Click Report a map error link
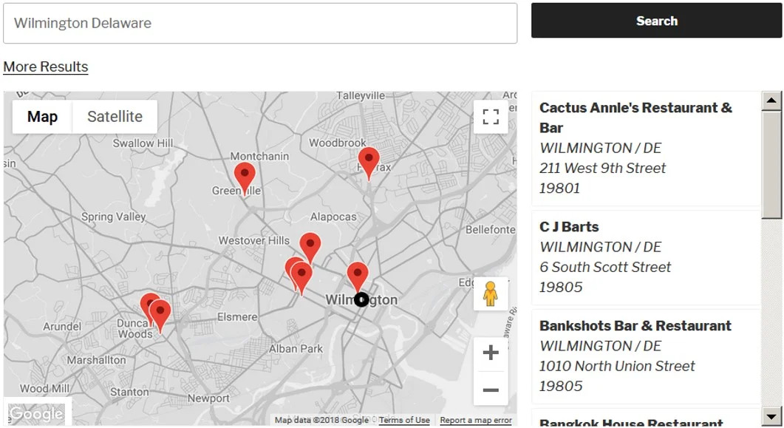Screen dimensions: 784x428 pos(476,420)
